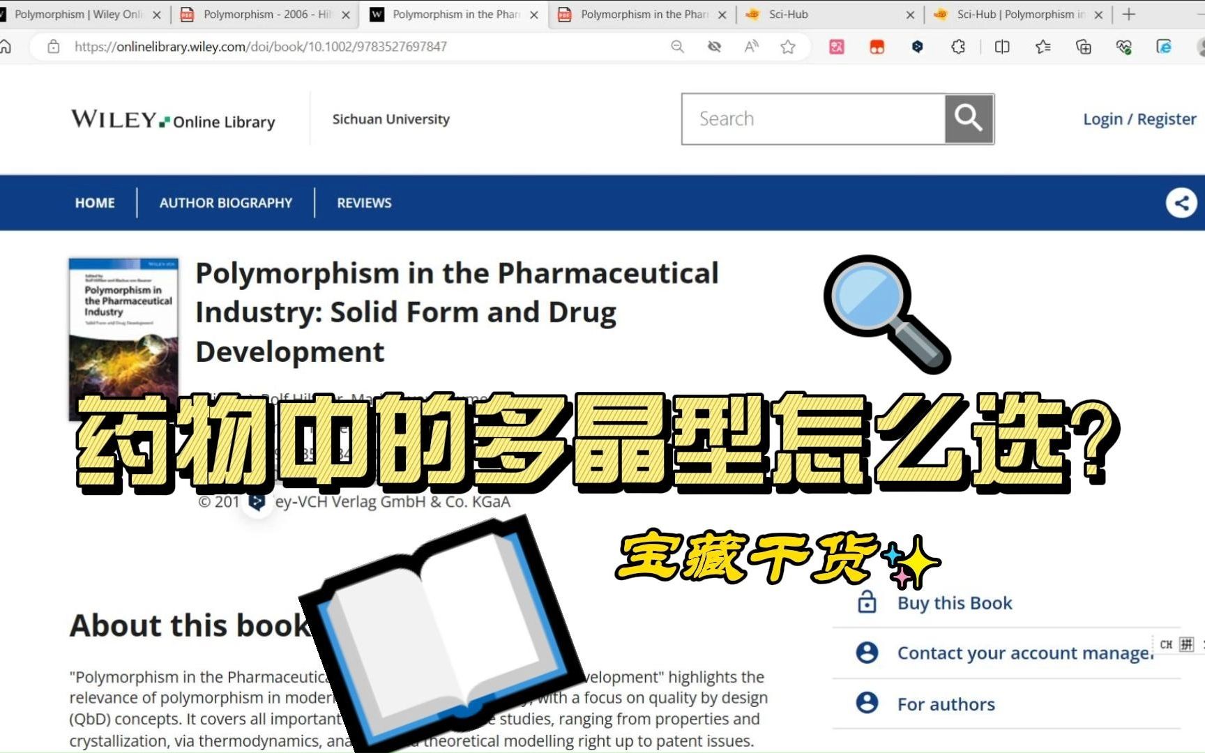Click the pink translate extension icon
This screenshot has height=753, width=1205.
(x=837, y=47)
